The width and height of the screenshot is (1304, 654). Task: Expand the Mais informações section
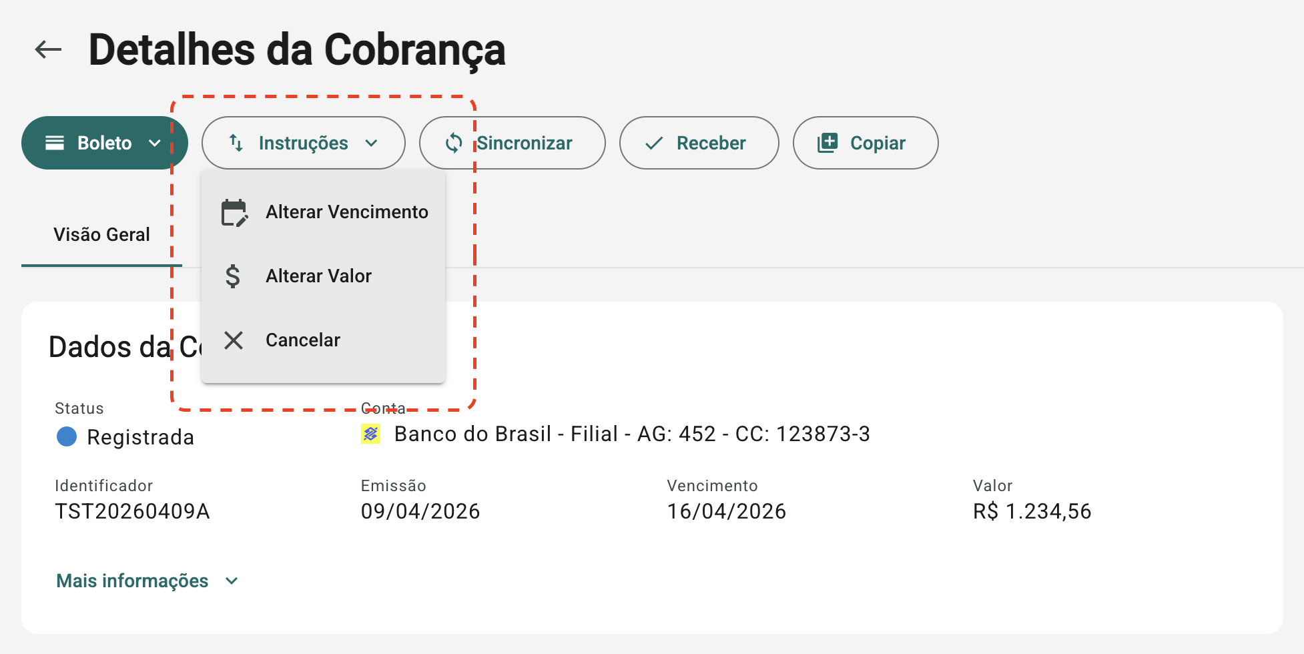pyautogui.click(x=147, y=581)
